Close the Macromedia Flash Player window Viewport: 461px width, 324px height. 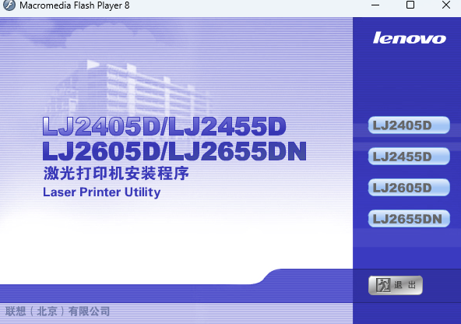pos(446,5)
